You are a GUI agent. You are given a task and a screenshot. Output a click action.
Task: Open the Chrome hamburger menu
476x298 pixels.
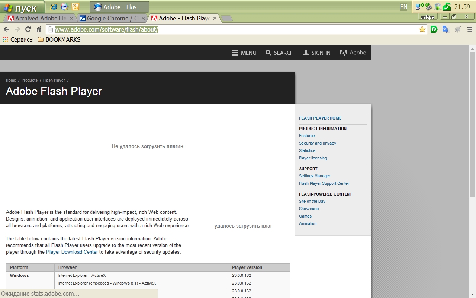coord(470,29)
